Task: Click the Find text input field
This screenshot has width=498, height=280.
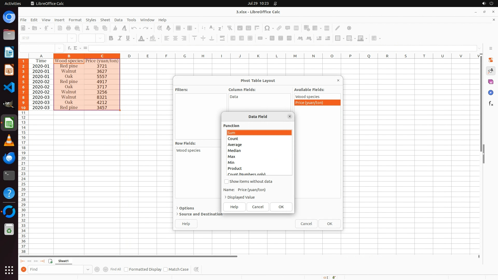Action: point(56,269)
